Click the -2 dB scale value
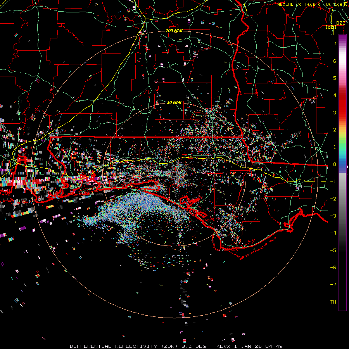Image resolution: width=349 pixels, height=349 pixels. click(x=333, y=199)
